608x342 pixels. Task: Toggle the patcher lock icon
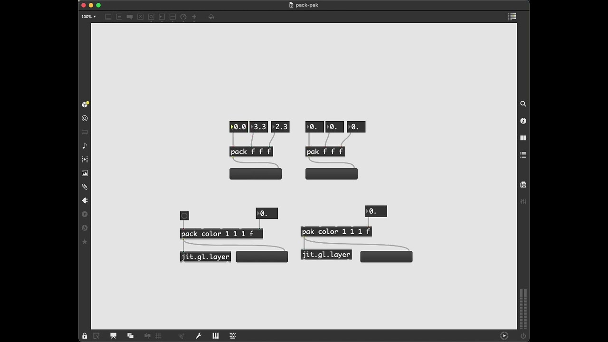(85, 336)
